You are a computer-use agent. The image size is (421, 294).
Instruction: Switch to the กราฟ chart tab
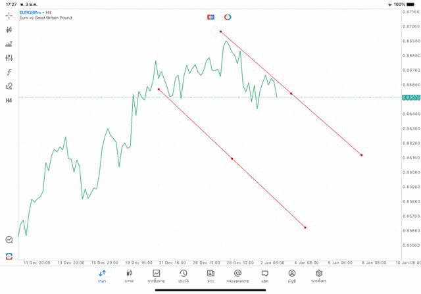tap(129, 276)
